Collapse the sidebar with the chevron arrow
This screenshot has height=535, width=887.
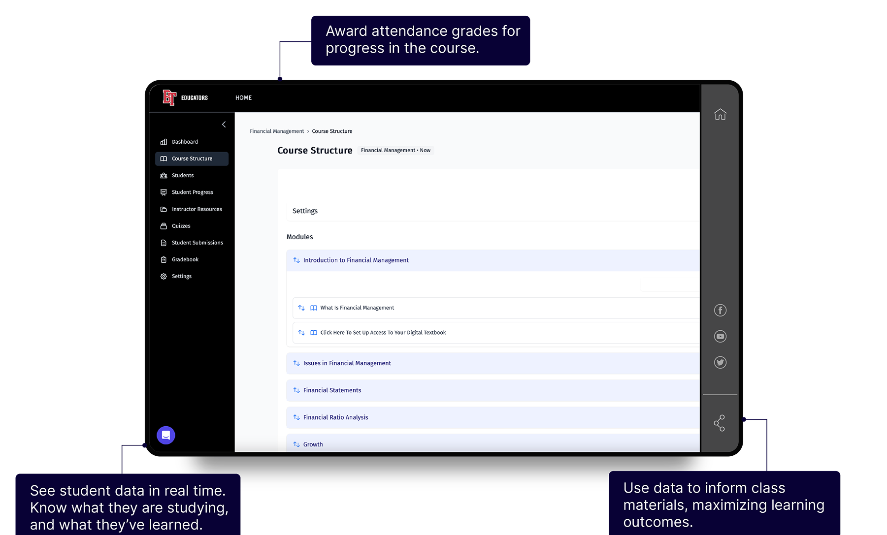tap(224, 125)
